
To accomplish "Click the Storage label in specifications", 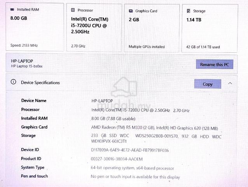I will [28, 136].
